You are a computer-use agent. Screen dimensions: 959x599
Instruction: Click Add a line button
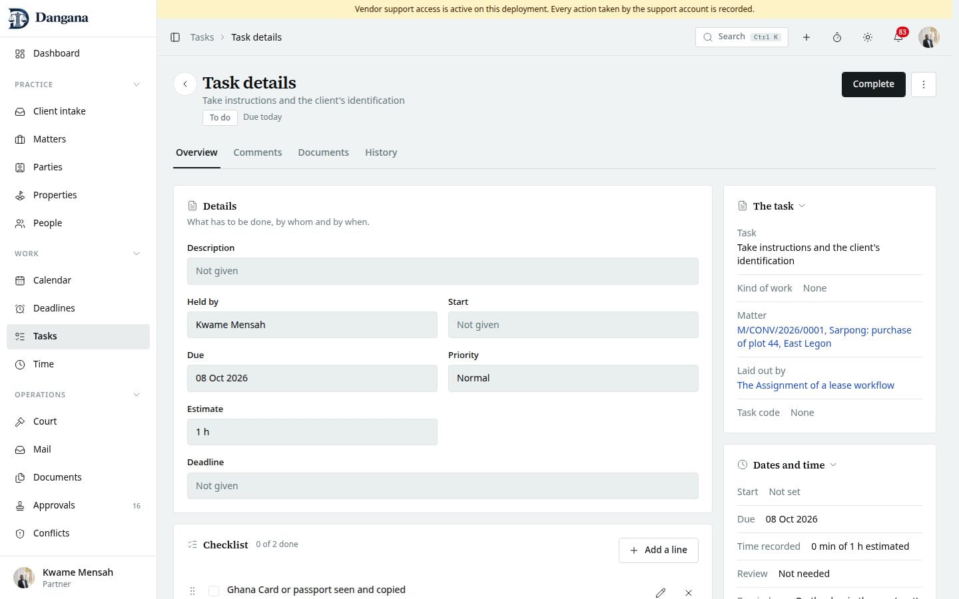click(x=659, y=550)
